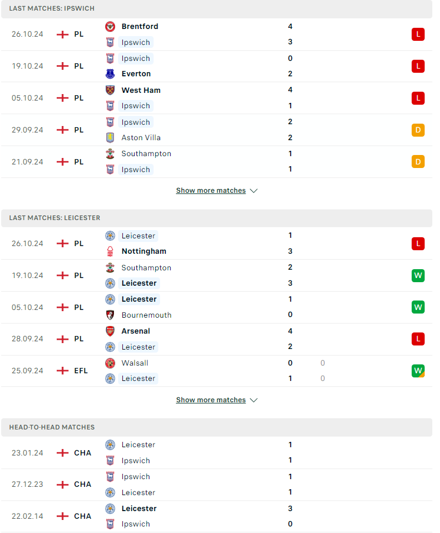Image resolution: width=440 pixels, height=533 pixels.
Task: Expand Leicester matches via the chevron arrow
Action: (254, 400)
